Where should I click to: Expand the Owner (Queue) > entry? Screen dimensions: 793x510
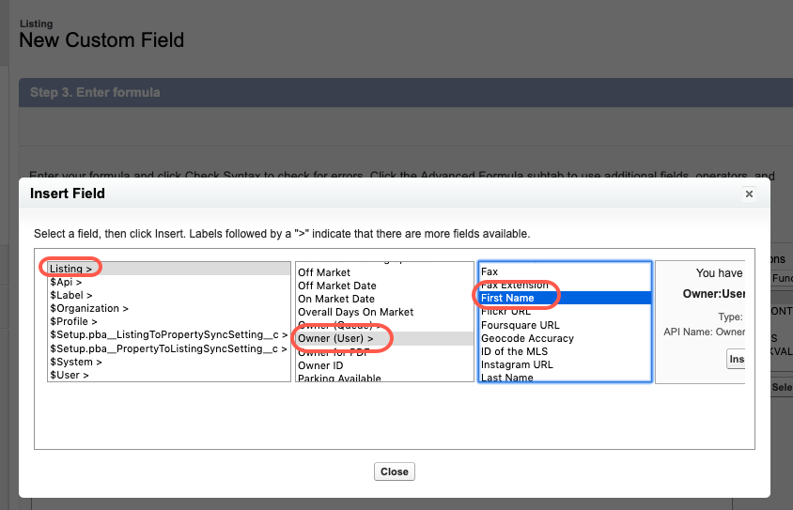tap(384, 325)
